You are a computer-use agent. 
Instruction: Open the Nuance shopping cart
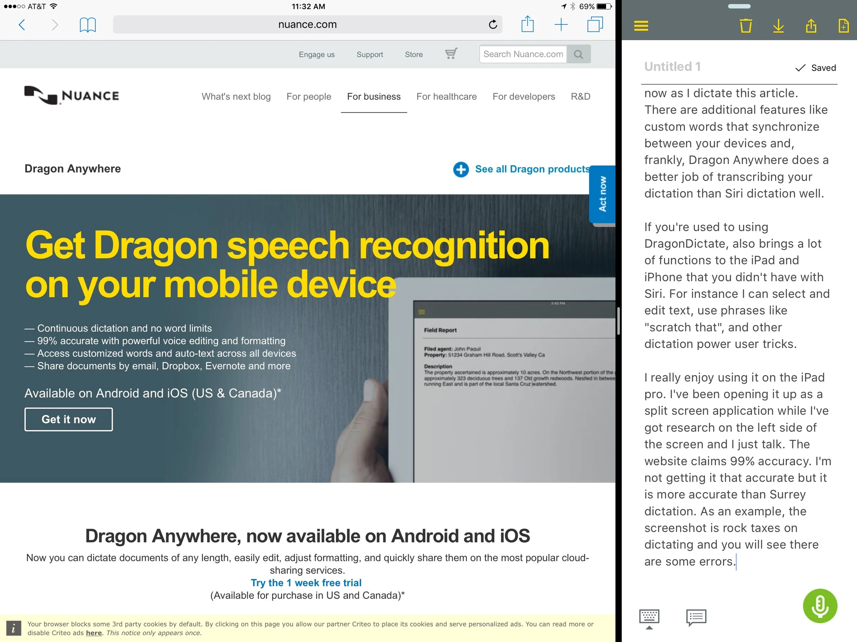pyautogui.click(x=451, y=53)
